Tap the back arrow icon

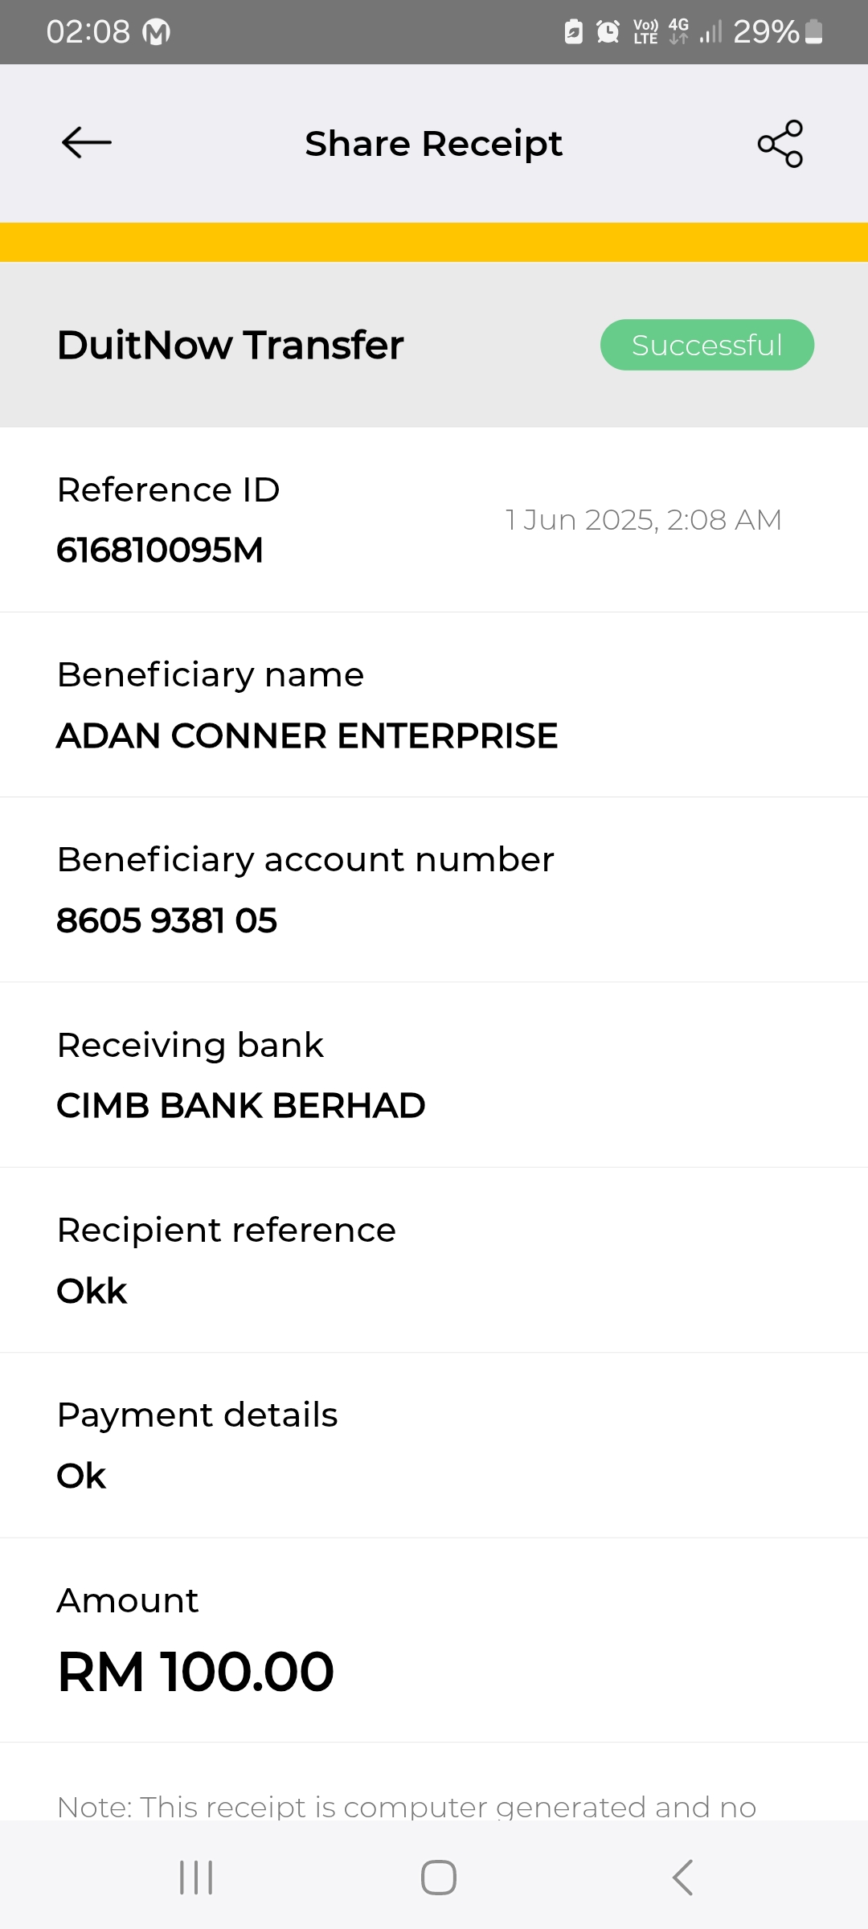(x=87, y=143)
